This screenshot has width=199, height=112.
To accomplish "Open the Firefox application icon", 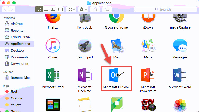I will pos(53,19).
